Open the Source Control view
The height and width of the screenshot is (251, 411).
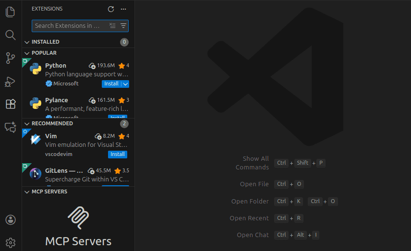point(10,58)
